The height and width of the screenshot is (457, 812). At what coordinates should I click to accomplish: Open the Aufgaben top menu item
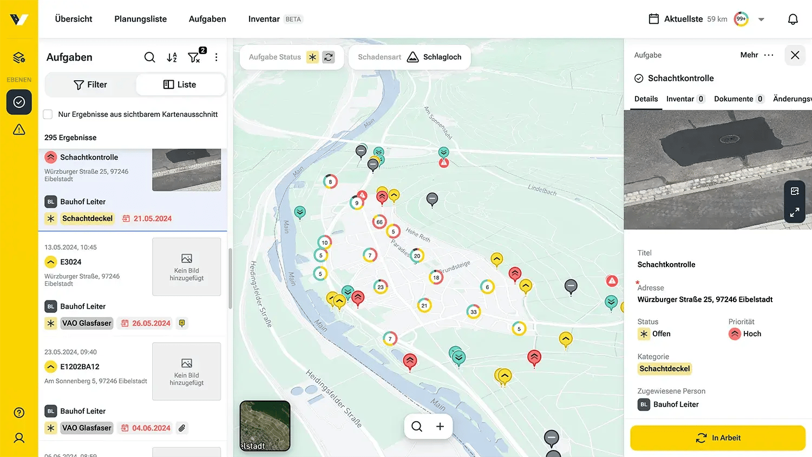point(207,19)
